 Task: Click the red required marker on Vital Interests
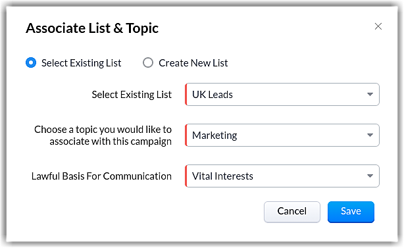point(186,176)
